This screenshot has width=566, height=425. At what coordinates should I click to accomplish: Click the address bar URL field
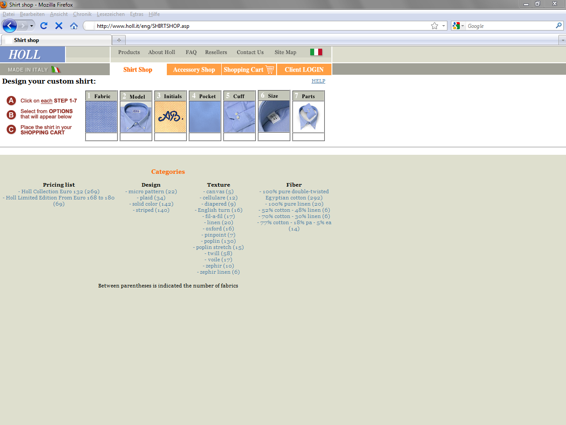[261, 26]
